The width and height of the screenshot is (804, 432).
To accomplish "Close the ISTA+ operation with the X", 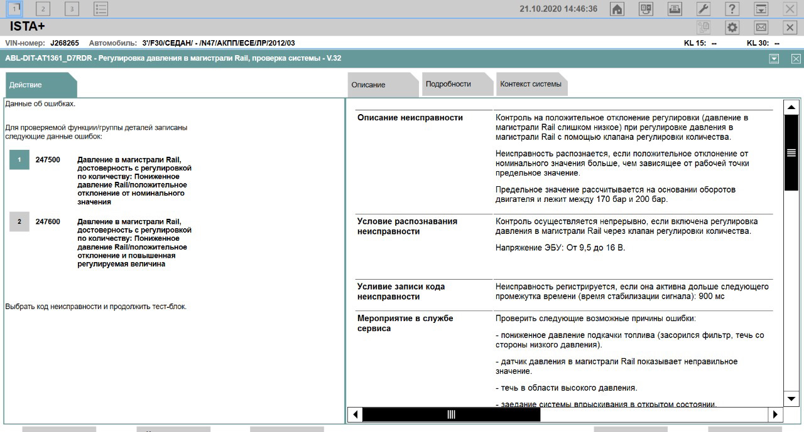I will click(790, 28).
